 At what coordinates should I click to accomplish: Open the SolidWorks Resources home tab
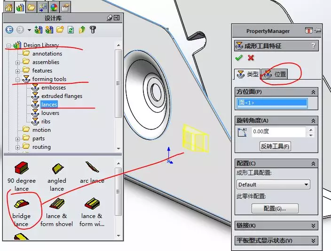pyautogui.click(x=8, y=8)
